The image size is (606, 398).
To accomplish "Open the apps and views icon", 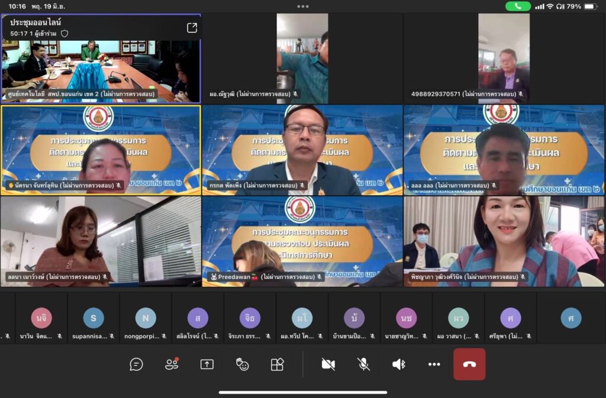I will 277,364.
